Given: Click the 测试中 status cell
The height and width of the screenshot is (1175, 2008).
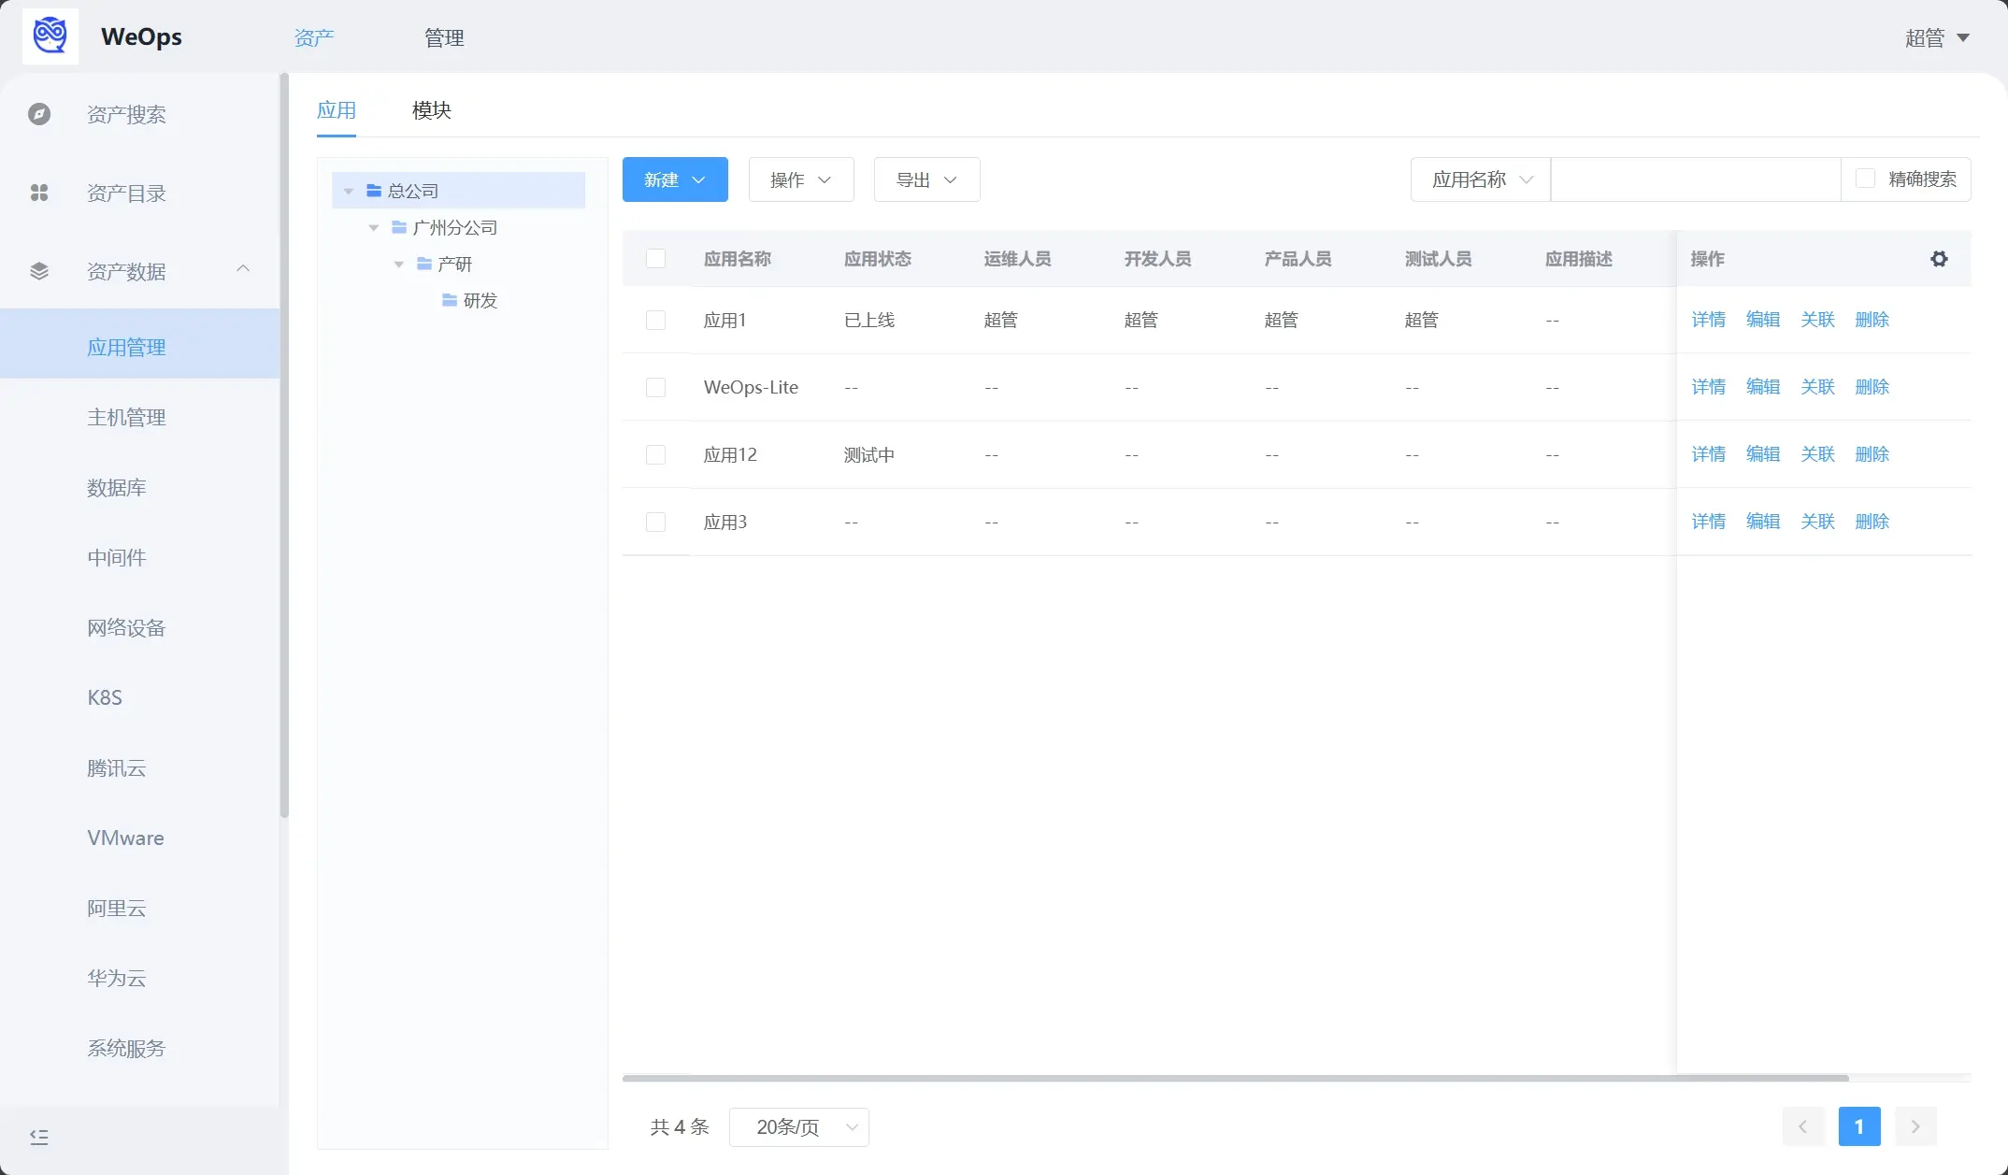Looking at the screenshot, I should (x=869, y=454).
